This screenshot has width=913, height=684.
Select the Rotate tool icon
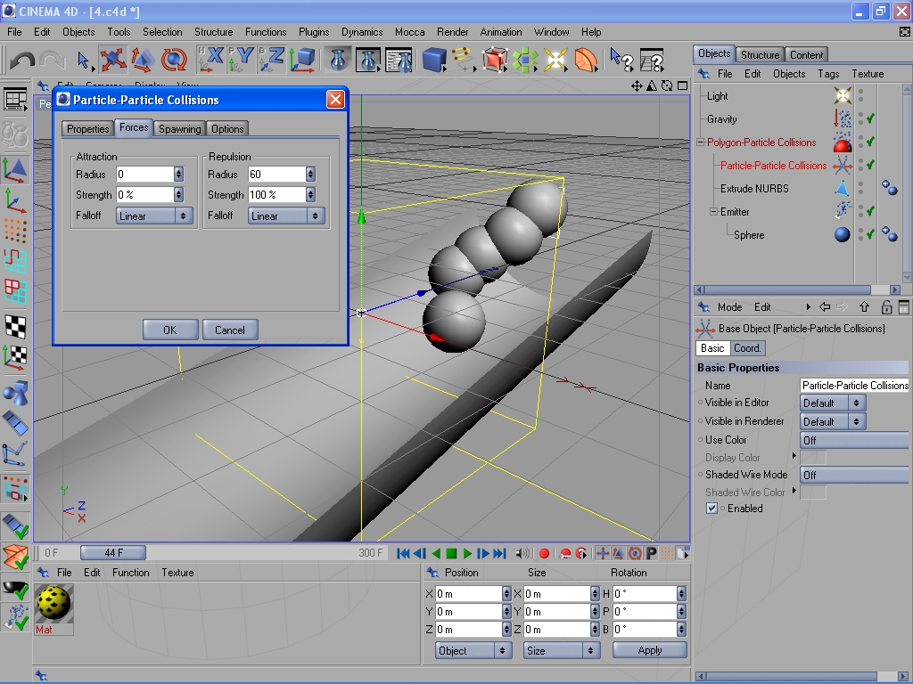174,60
